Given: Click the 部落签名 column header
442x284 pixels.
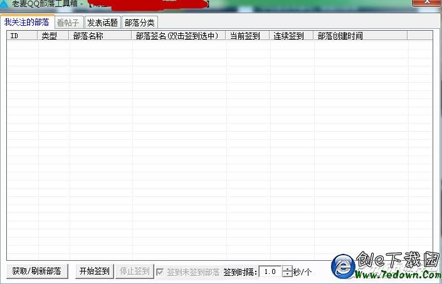Looking at the screenshot, I should point(179,36).
